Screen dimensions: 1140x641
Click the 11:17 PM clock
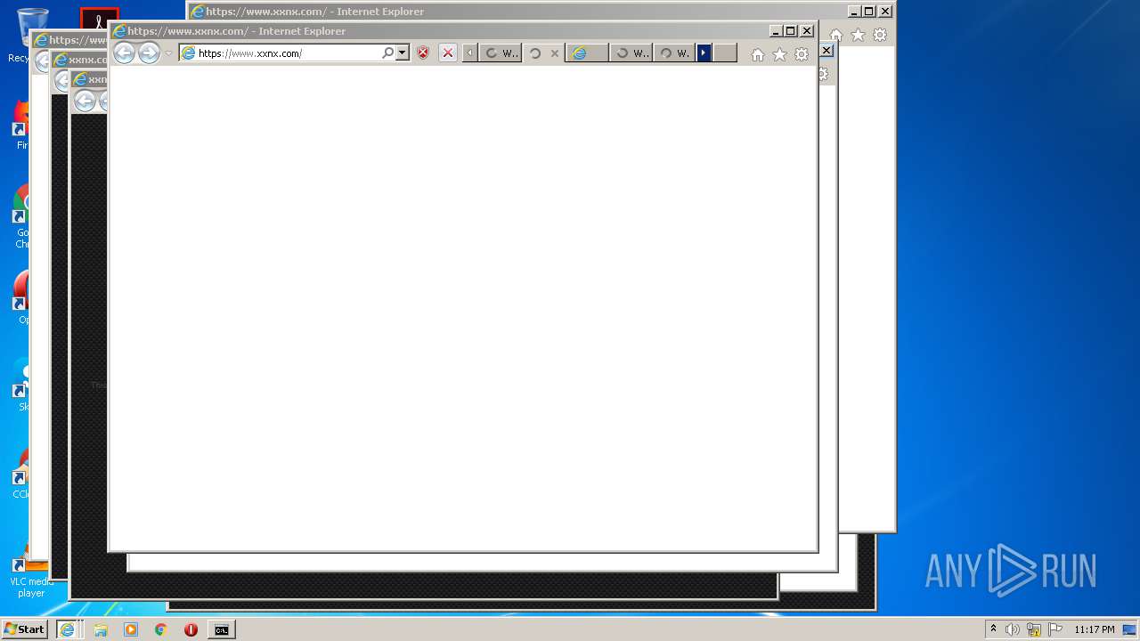1094,629
